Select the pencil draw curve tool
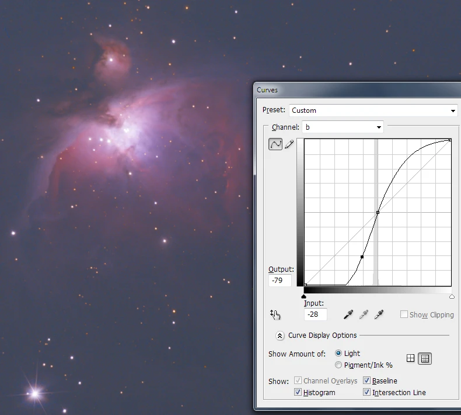The width and height of the screenshot is (461, 415). (289, 144)
